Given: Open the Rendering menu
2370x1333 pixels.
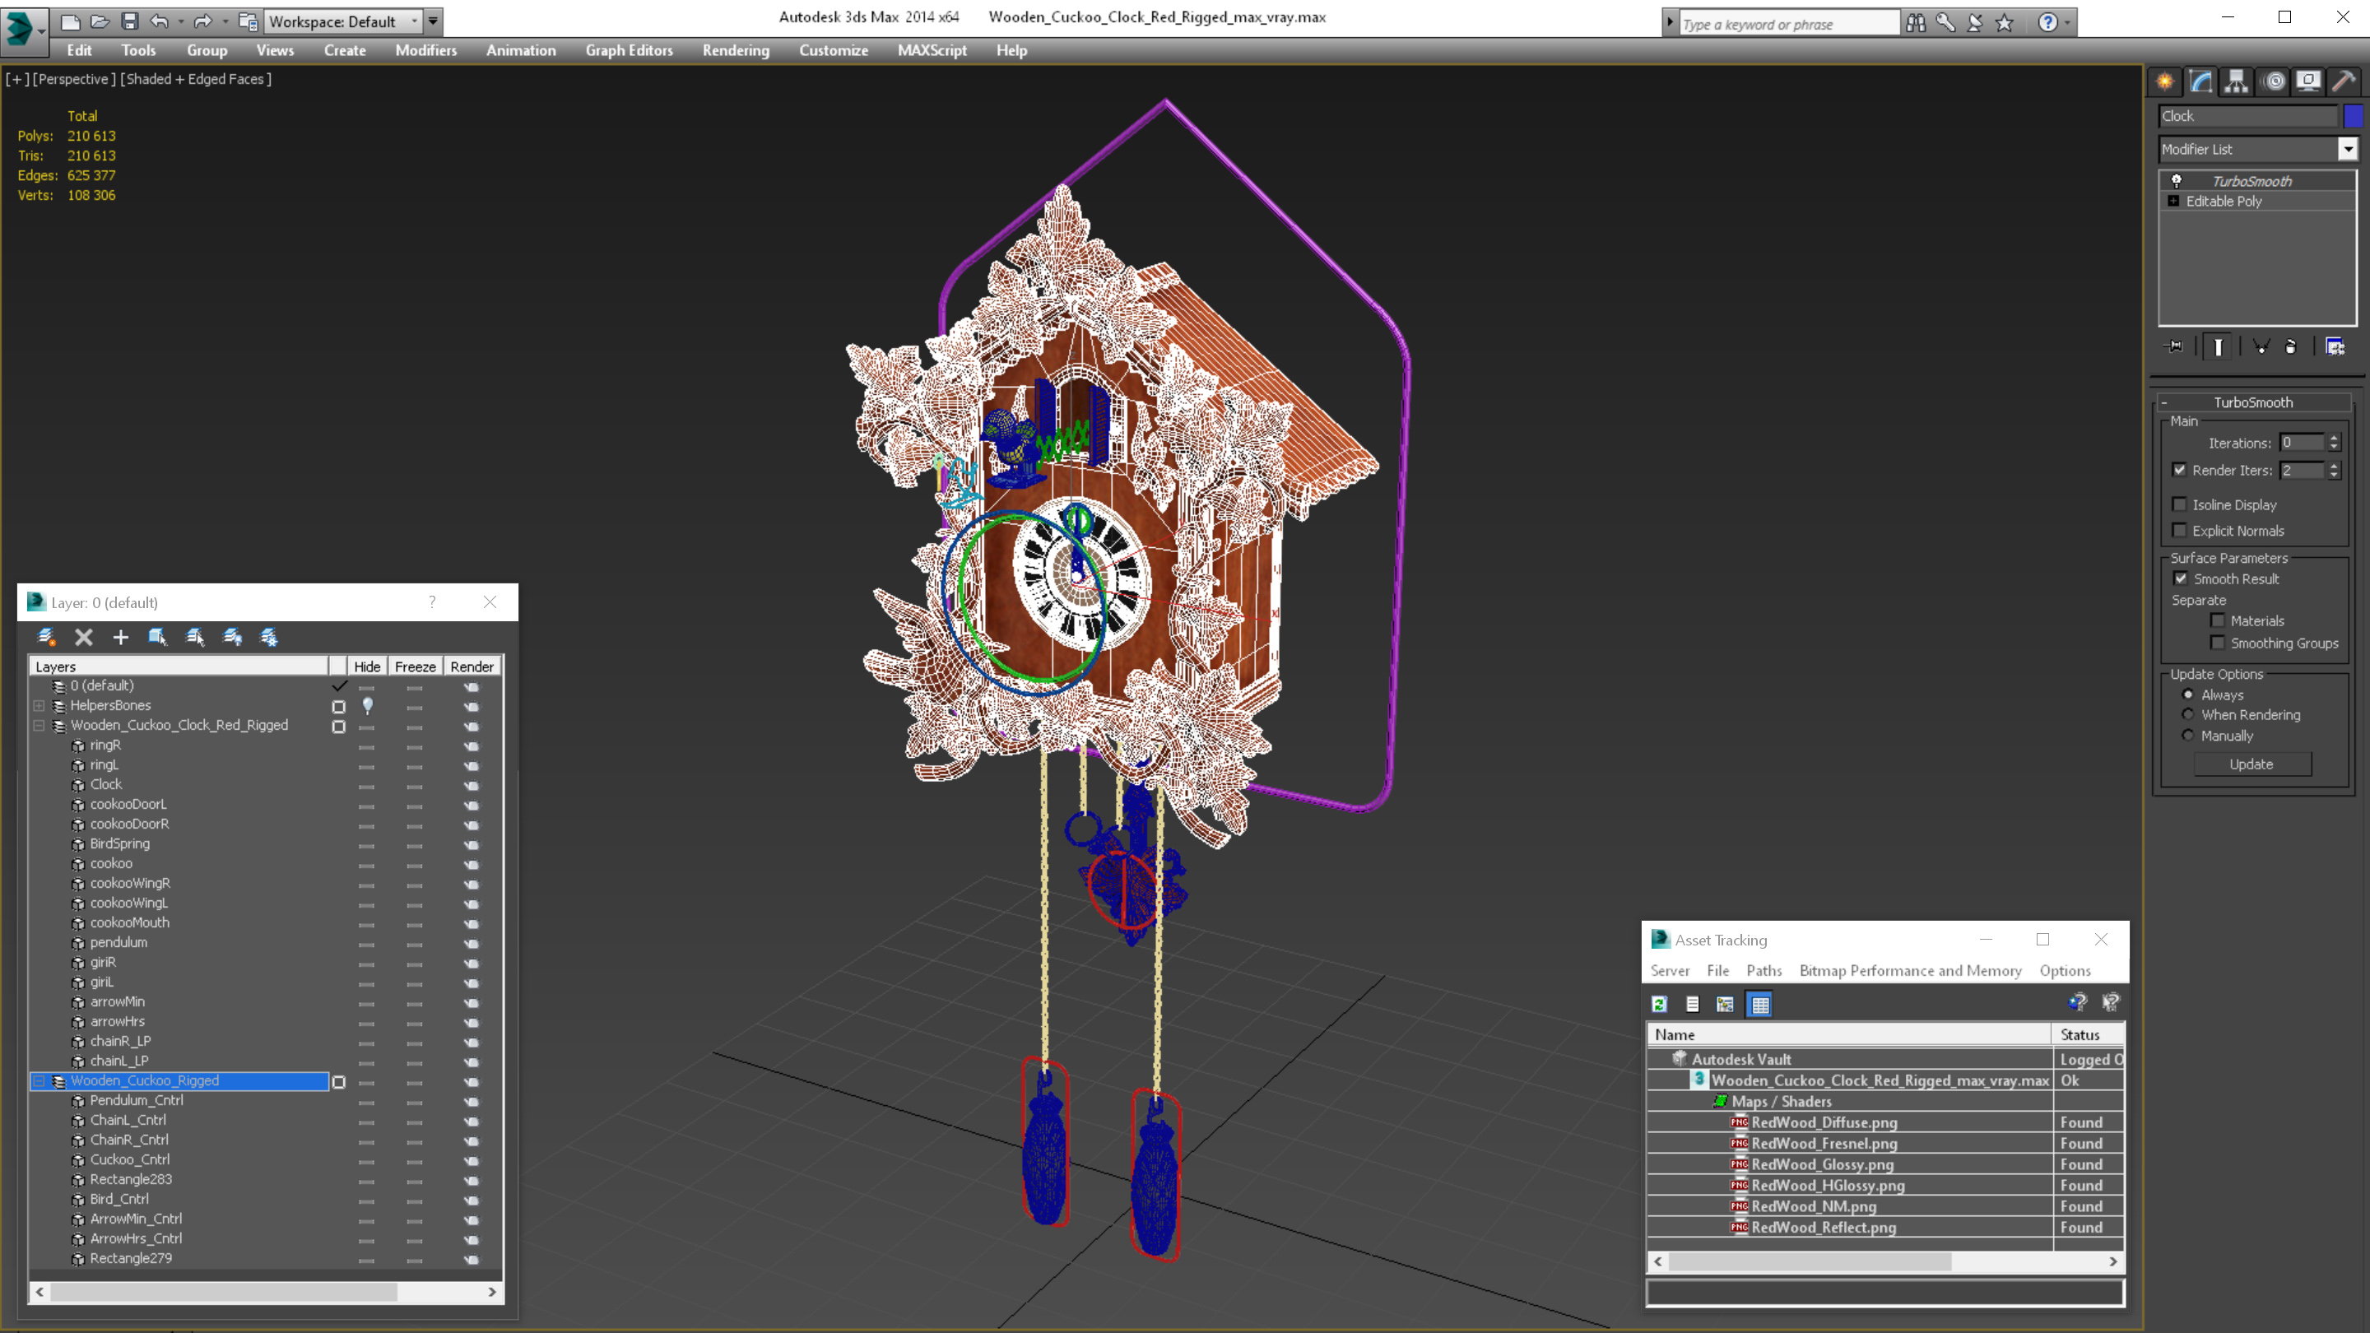Looking at the screenshot, I should [735, 50].
